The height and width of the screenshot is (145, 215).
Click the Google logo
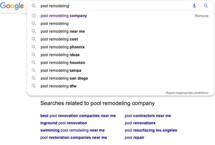pyautogui.click(x=12, y=6)
